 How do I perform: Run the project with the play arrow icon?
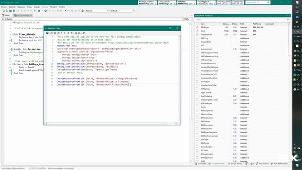65,11
